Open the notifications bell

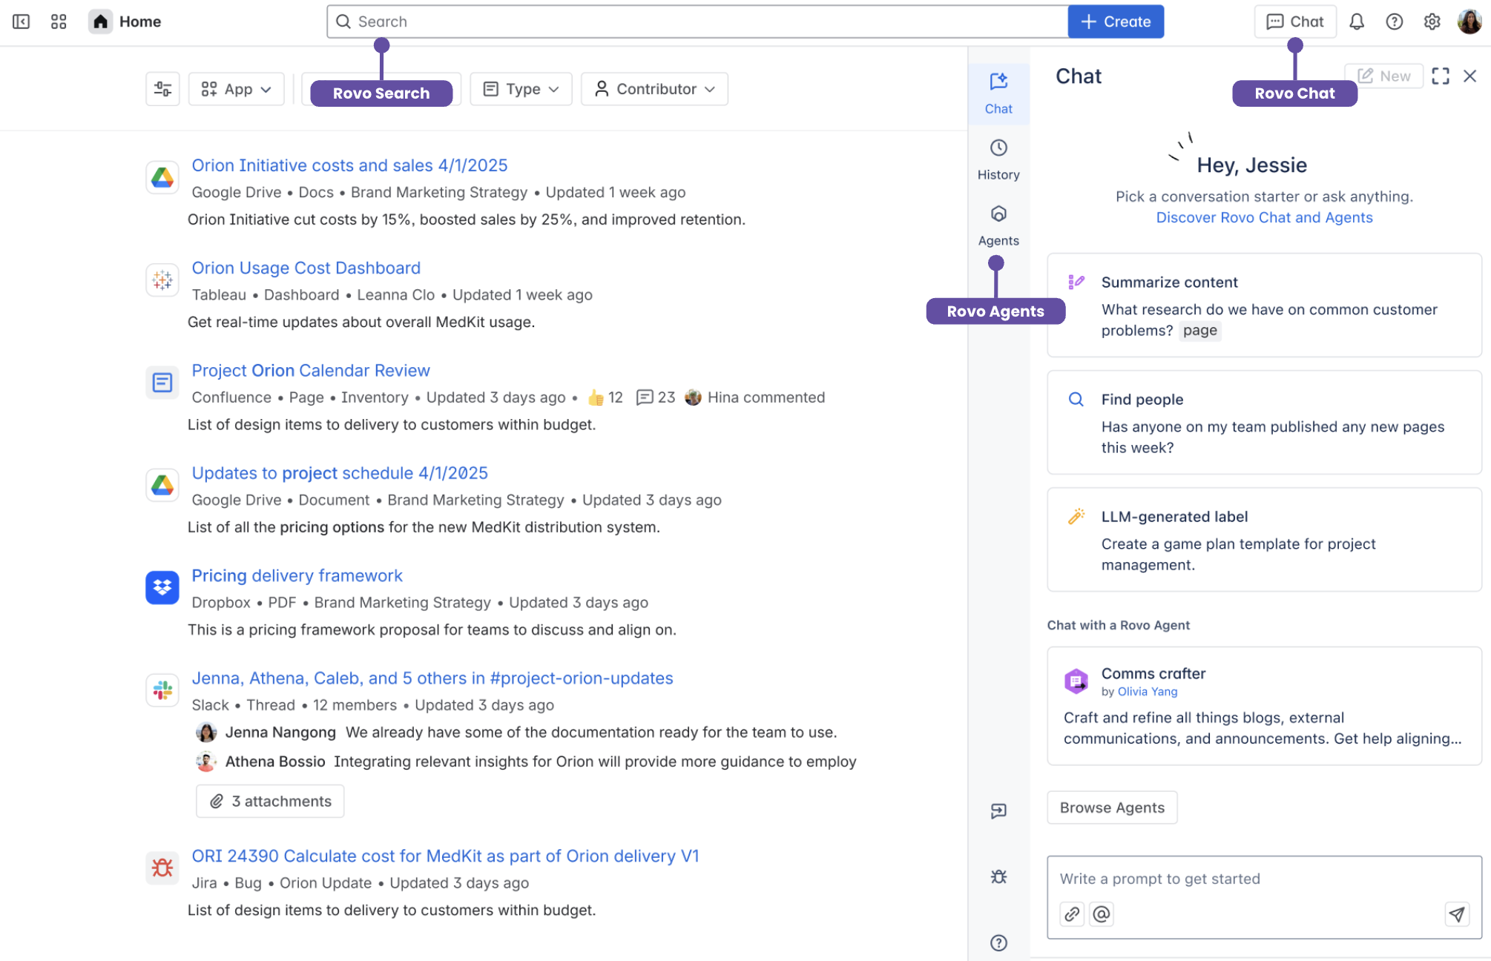point(1356,22)
